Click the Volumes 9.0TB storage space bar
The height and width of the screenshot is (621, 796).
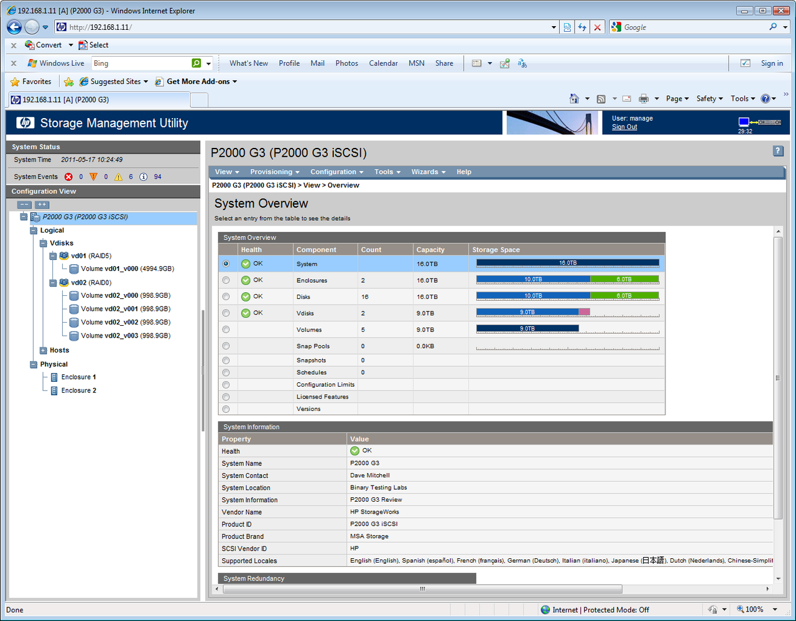click(x=527, y=328)
